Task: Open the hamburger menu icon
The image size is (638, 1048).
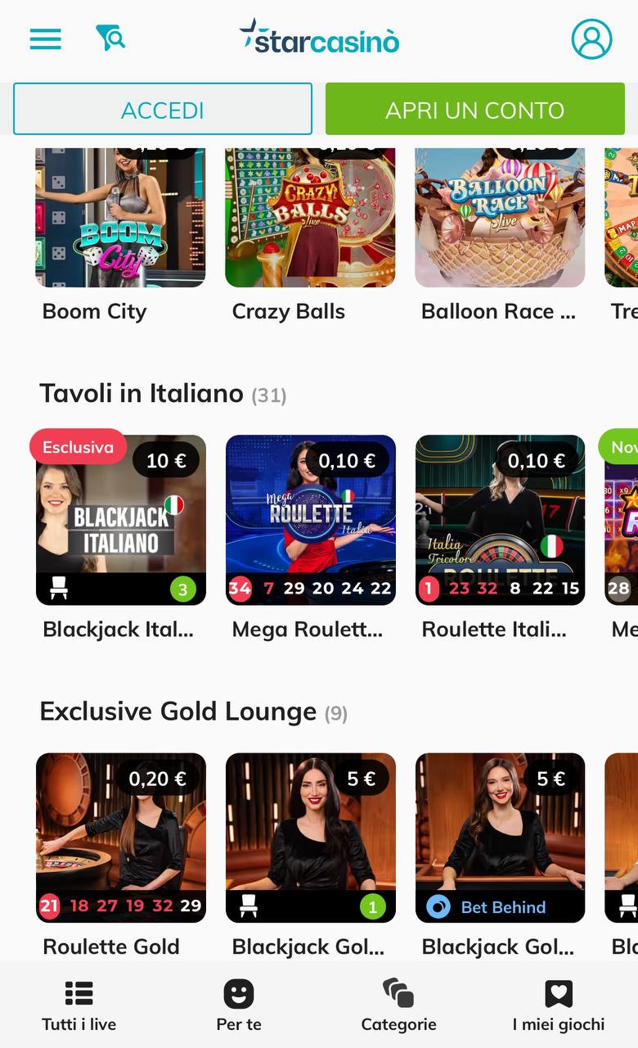Action: point(46,39)
